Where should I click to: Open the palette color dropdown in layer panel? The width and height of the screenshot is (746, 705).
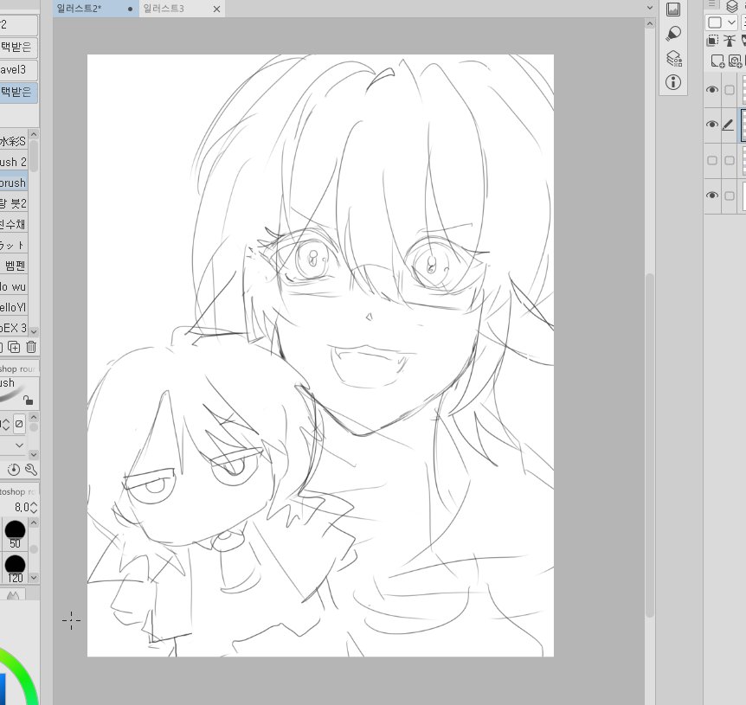(722, 22)
